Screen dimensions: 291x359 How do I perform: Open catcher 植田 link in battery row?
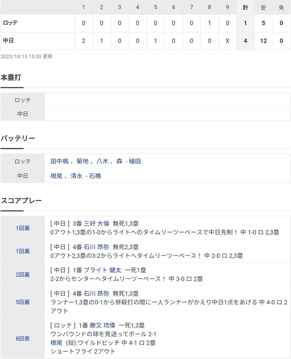[x=135, y=161]
